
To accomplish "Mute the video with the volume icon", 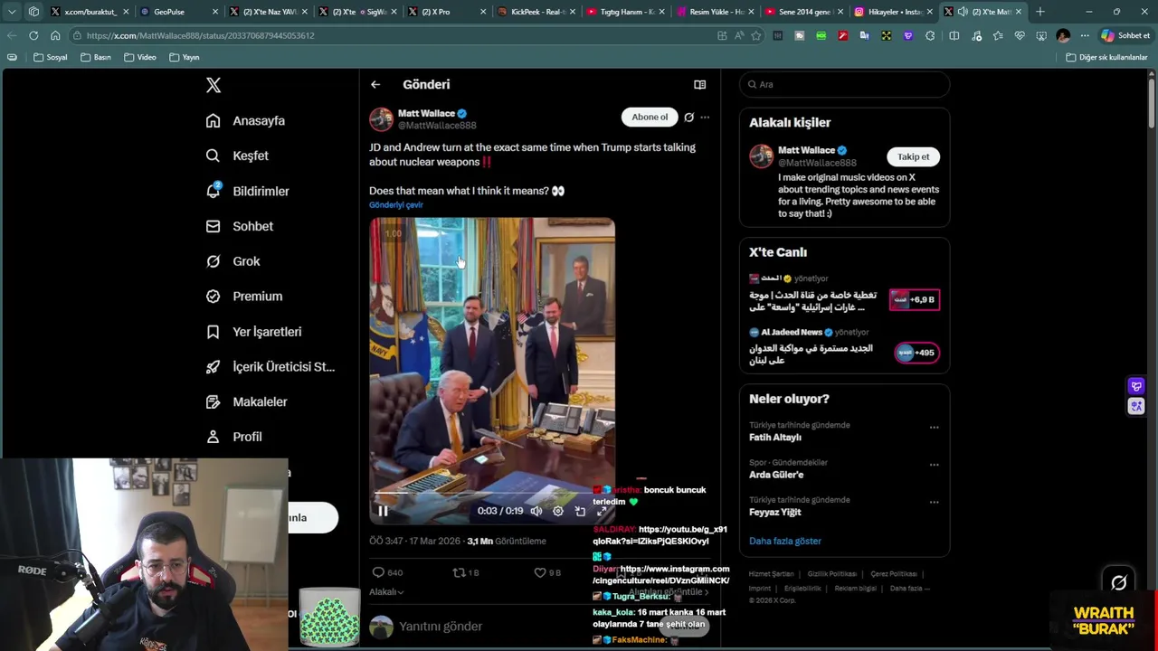I will (536, 511).
